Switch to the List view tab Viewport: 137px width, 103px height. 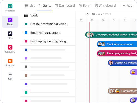point(30,6)
